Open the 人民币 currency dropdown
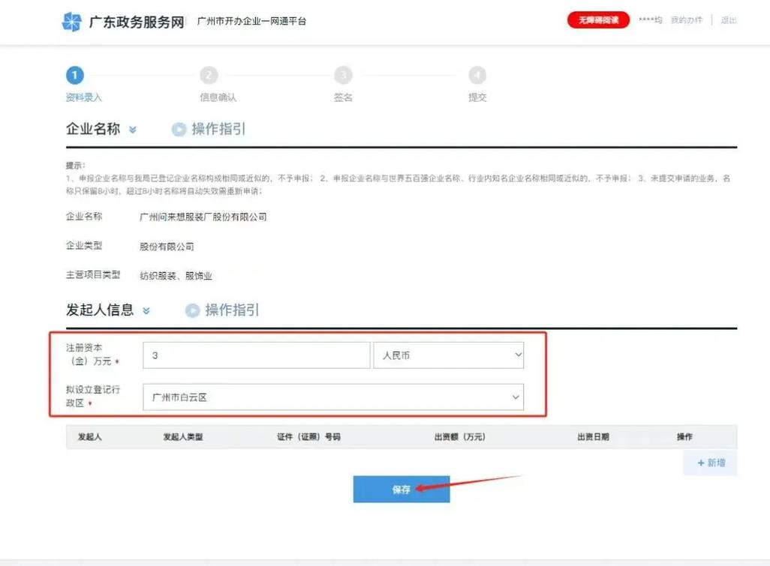This screenshot has height=566, width=770. (448, 355)
